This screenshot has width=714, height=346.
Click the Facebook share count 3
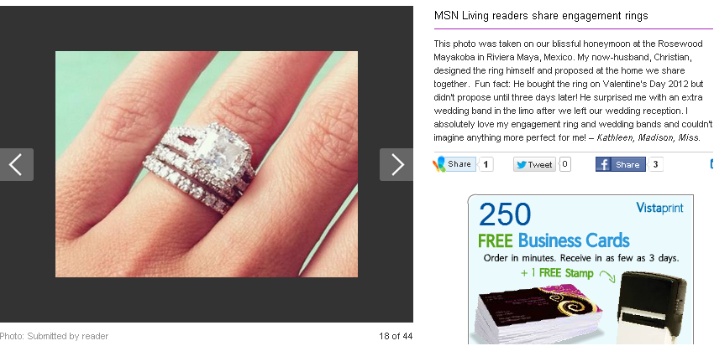(x=656, y=164)
